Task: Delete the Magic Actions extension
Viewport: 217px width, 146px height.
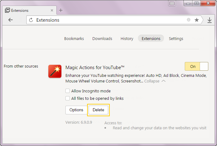Action: coord(98,110)
